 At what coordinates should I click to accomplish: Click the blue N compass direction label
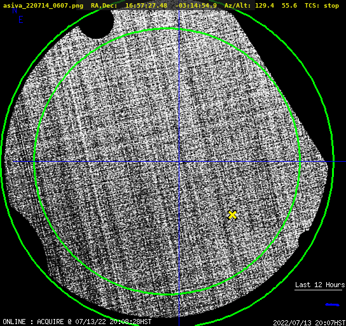pos(15,11)
